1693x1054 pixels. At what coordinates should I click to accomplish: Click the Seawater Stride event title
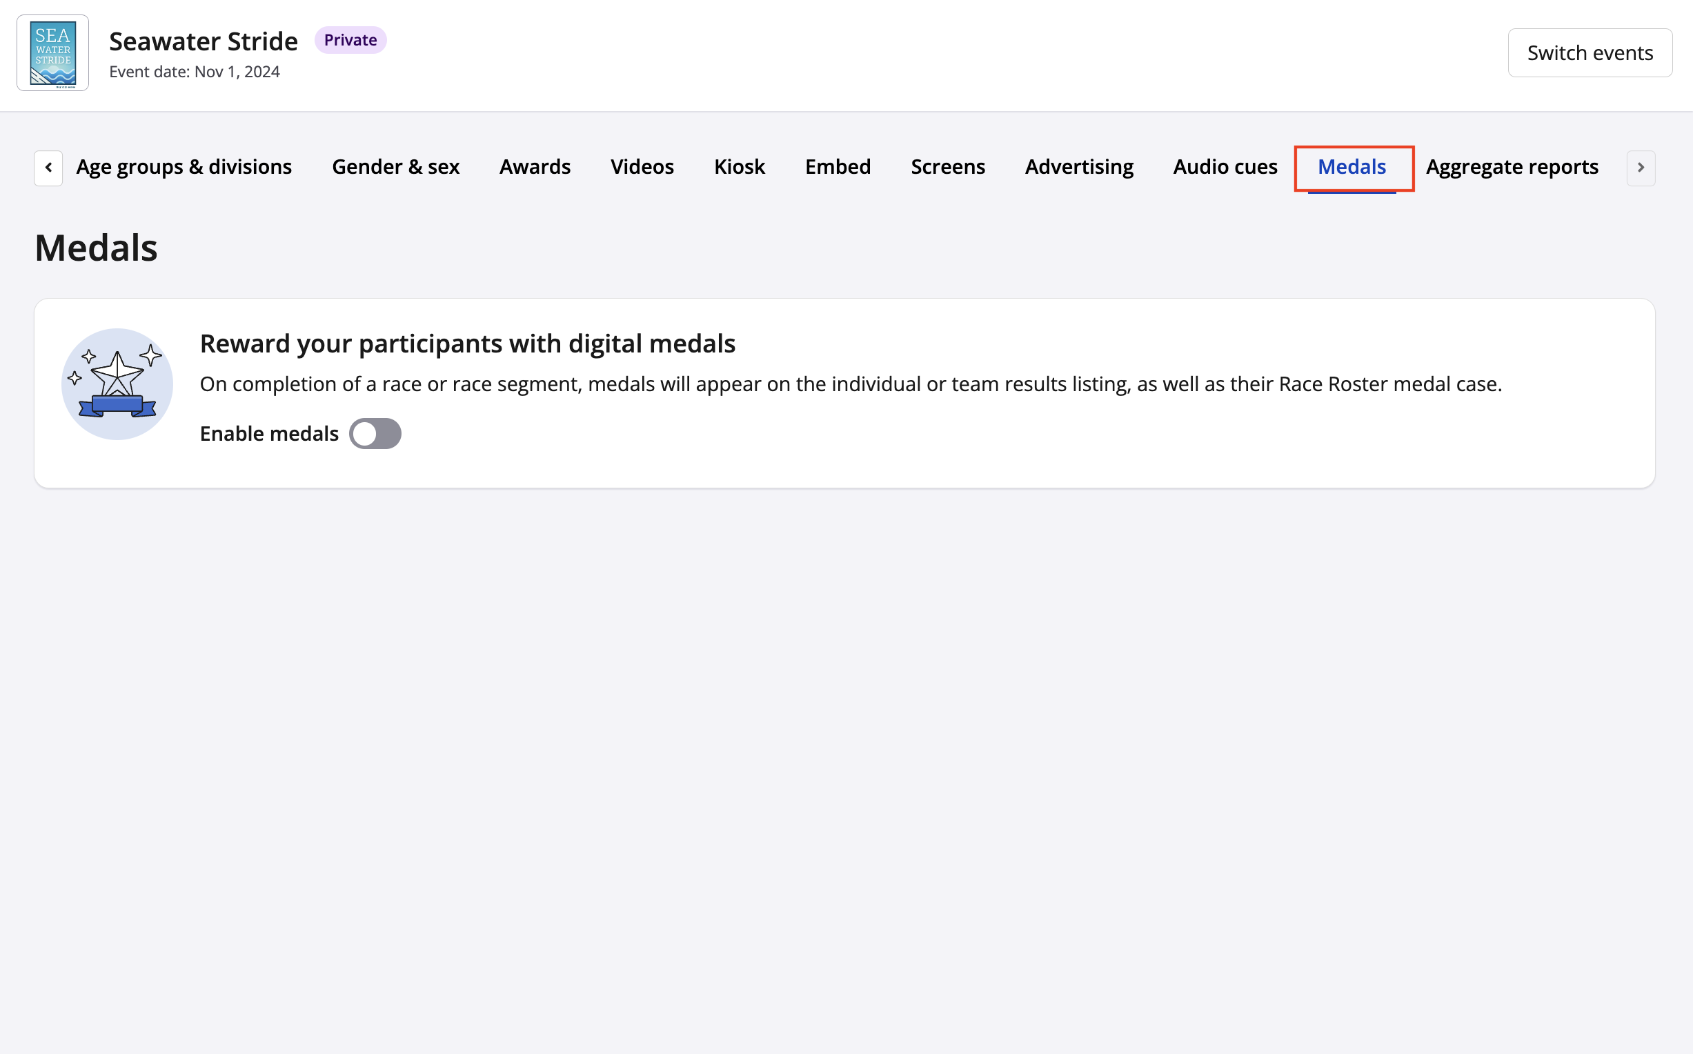[x=204, y=42]
